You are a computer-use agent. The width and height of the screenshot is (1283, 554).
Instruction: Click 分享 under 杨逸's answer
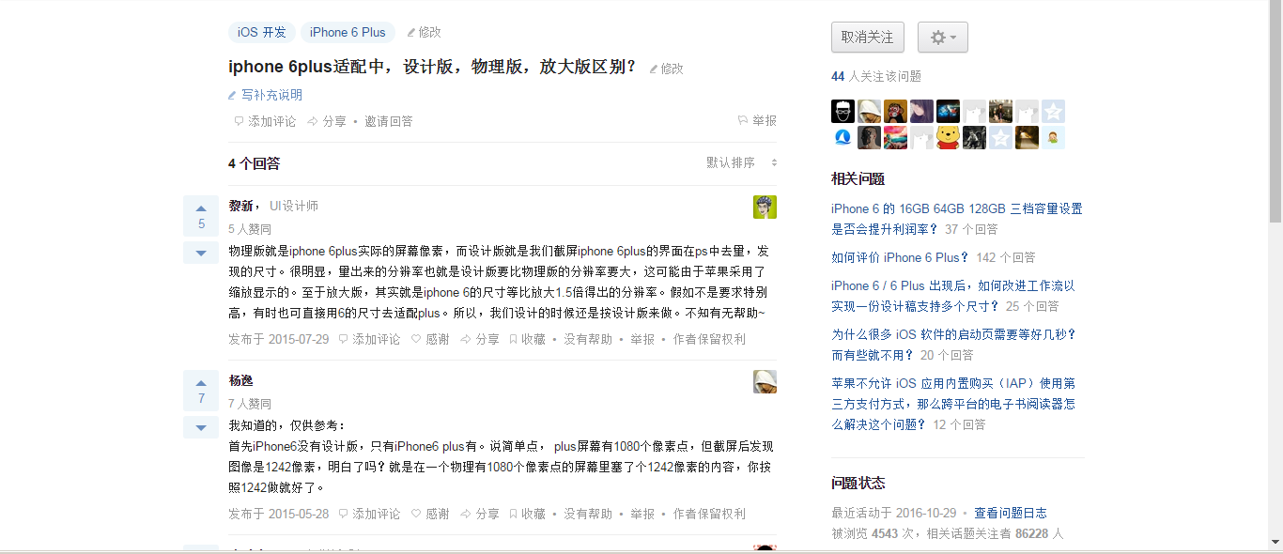point(480,514)
